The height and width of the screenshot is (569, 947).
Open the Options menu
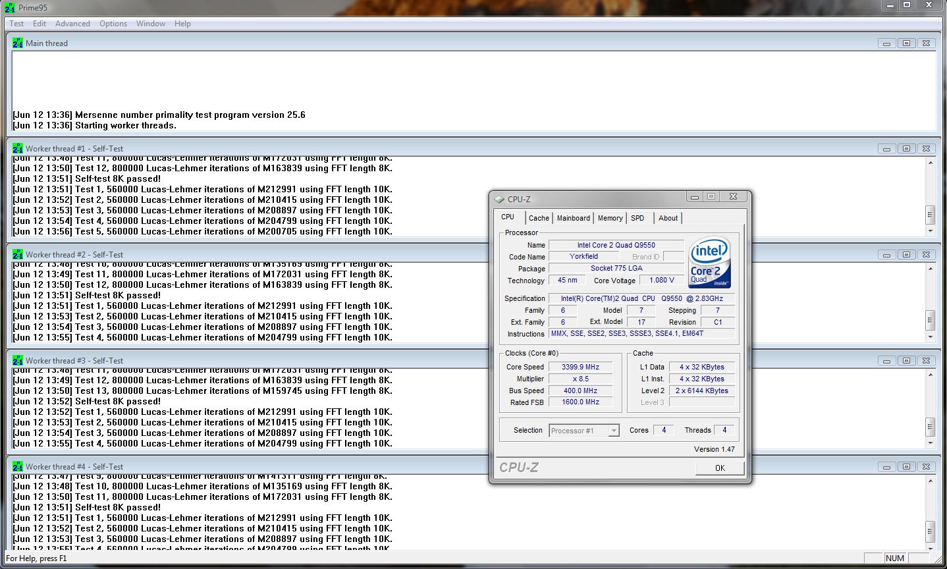(113, 24)
